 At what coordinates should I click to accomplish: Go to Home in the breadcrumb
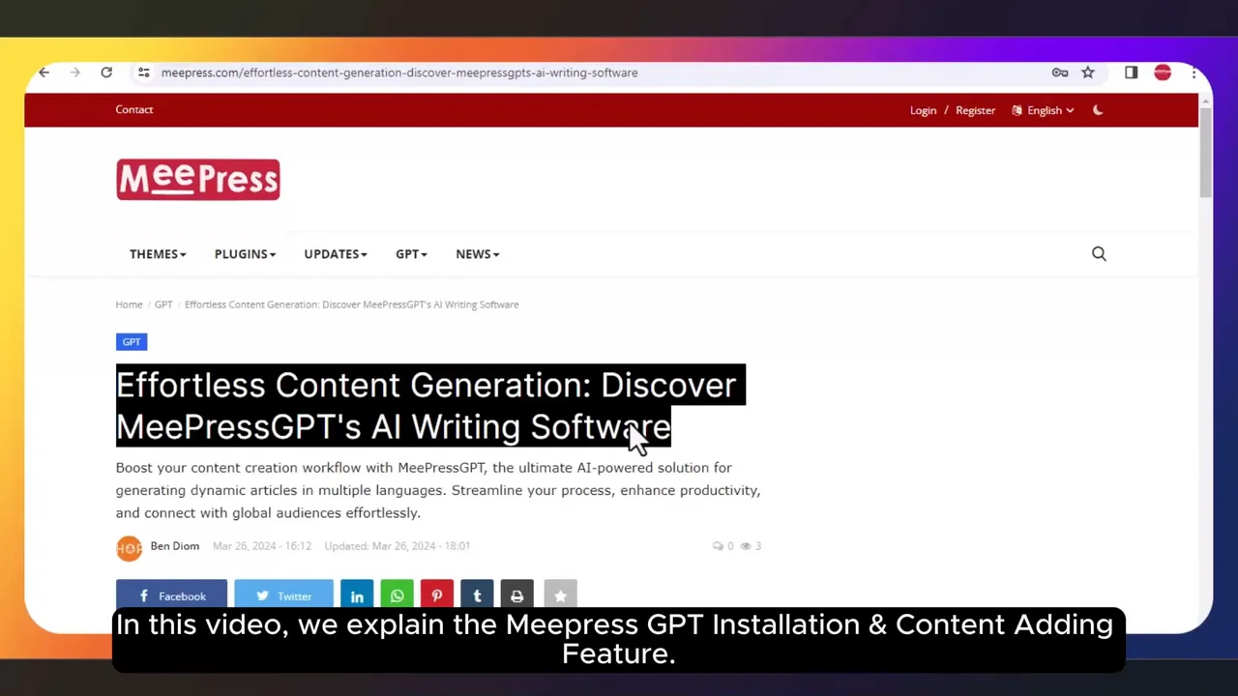tap(129, 304)
